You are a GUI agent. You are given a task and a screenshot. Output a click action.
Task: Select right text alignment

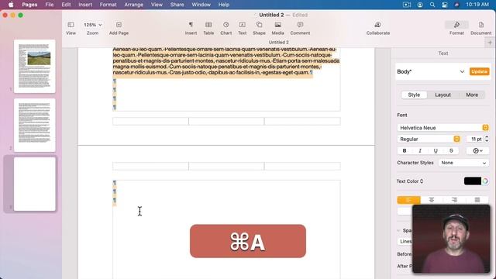click(455, 200)
